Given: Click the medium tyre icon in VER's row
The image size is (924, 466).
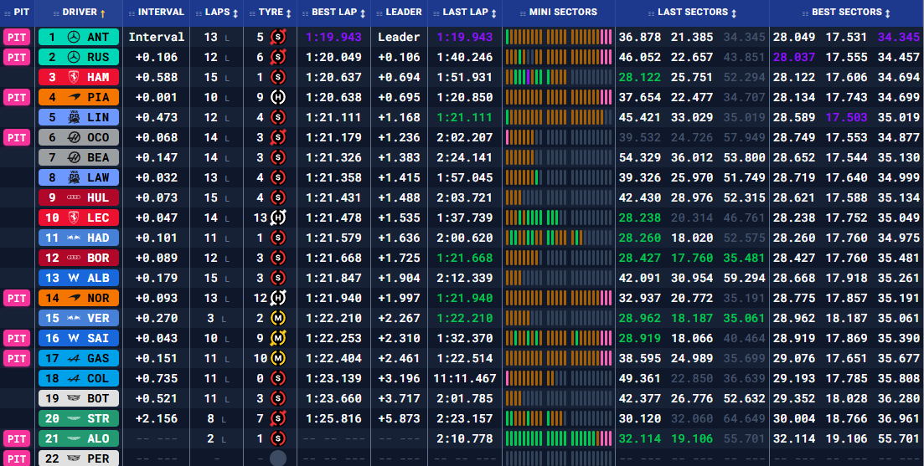Looking at the screenshot, I should [x=278, y=318].
